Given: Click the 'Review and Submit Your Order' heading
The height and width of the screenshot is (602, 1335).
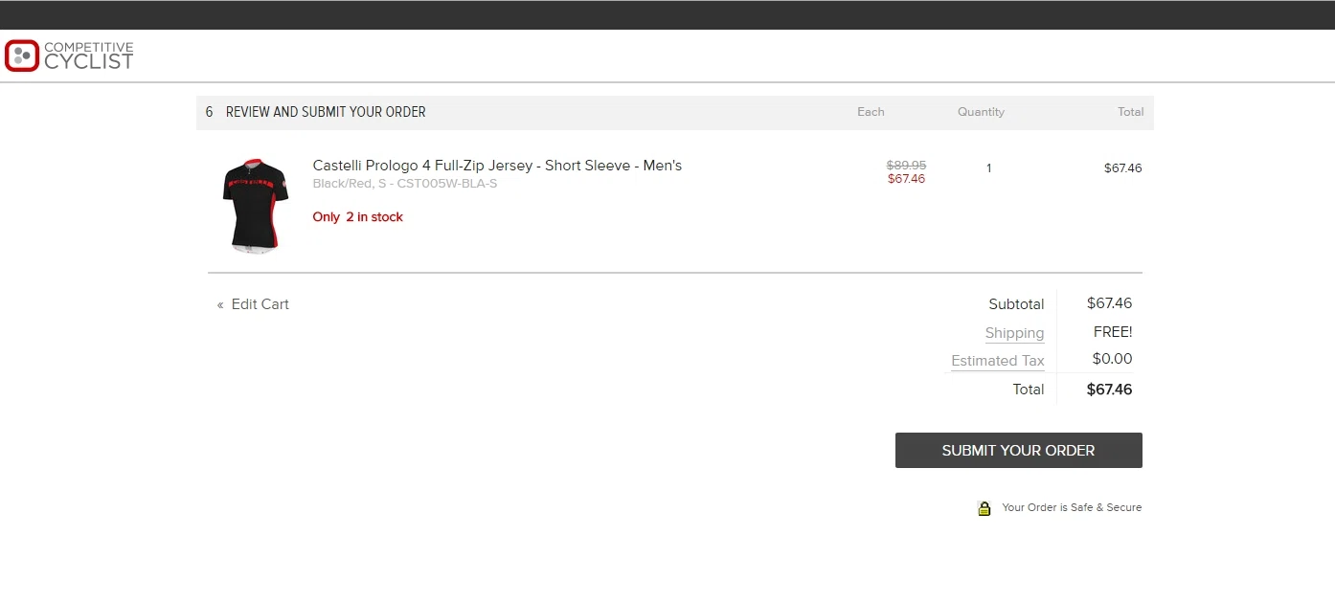Looking at the screenshot, I should click(326, 112).
